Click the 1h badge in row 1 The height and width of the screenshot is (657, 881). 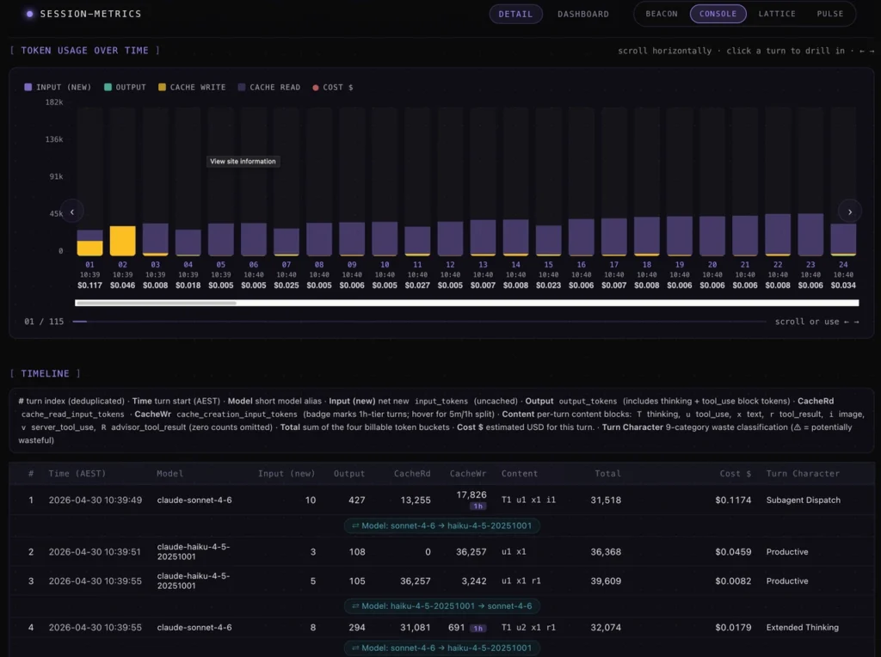(x=477, y=506)
